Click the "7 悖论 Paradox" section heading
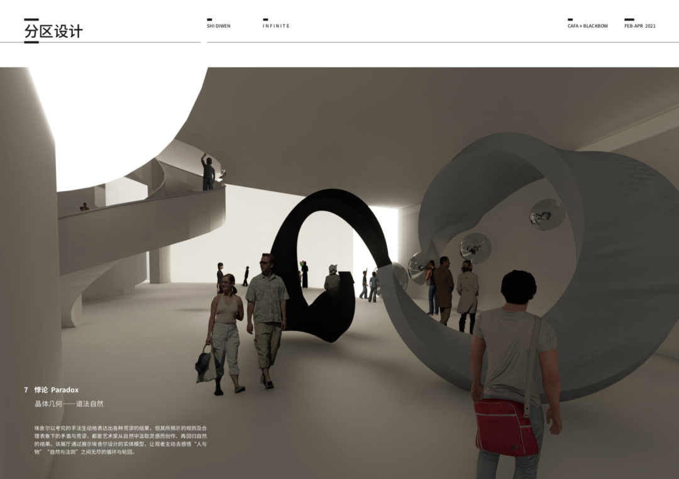This screenshot has height=479, width=679. coord(52,390)
